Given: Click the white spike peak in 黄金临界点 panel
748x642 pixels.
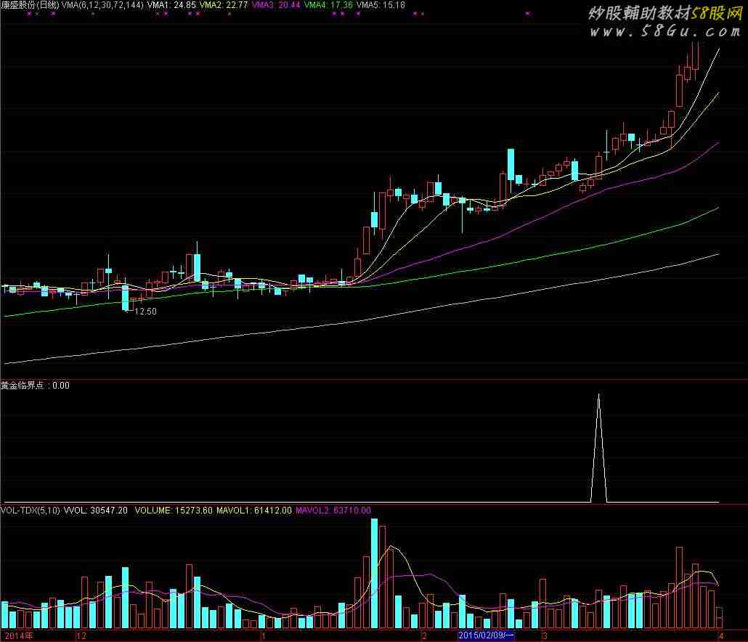Looking at the screenshot, I should (598, 395).
